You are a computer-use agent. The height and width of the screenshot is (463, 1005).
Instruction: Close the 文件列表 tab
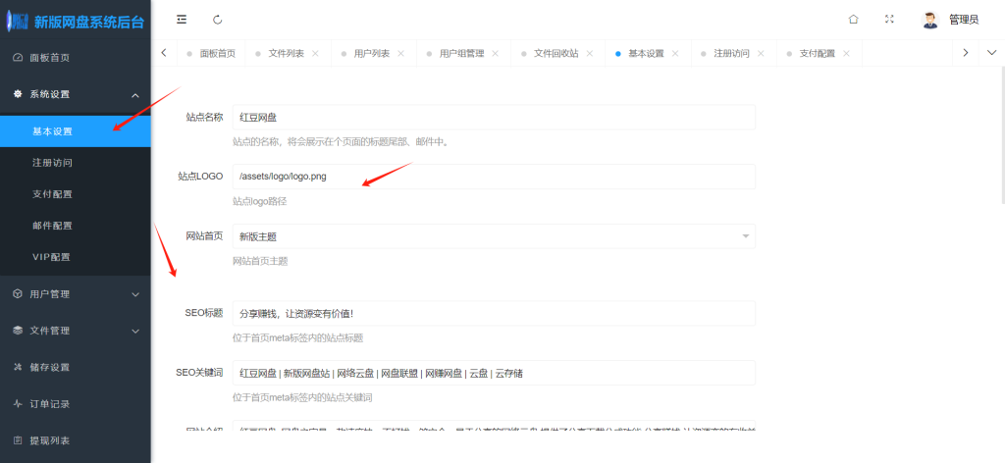tap(315, 53)
